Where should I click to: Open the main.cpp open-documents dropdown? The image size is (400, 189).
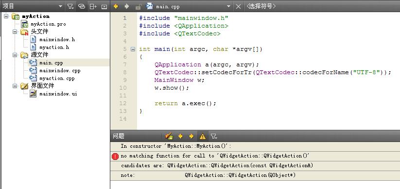[x=228, y=6]
